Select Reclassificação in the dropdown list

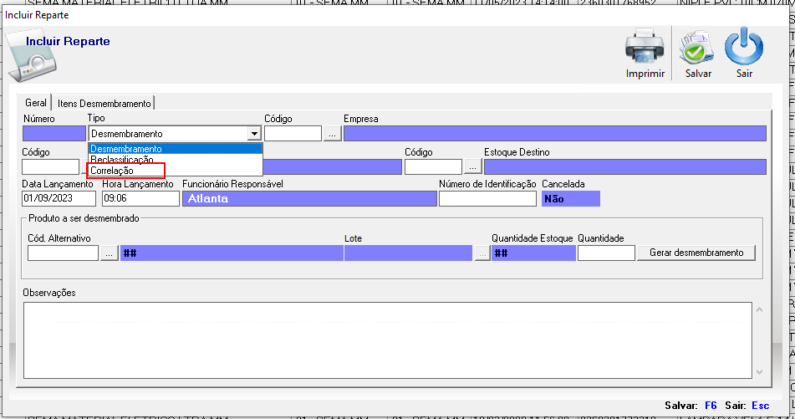176,159
